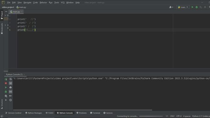The width and height of the screenshot is (210, 118).
Task: Open the Run menu
Action: pos(51,3)
